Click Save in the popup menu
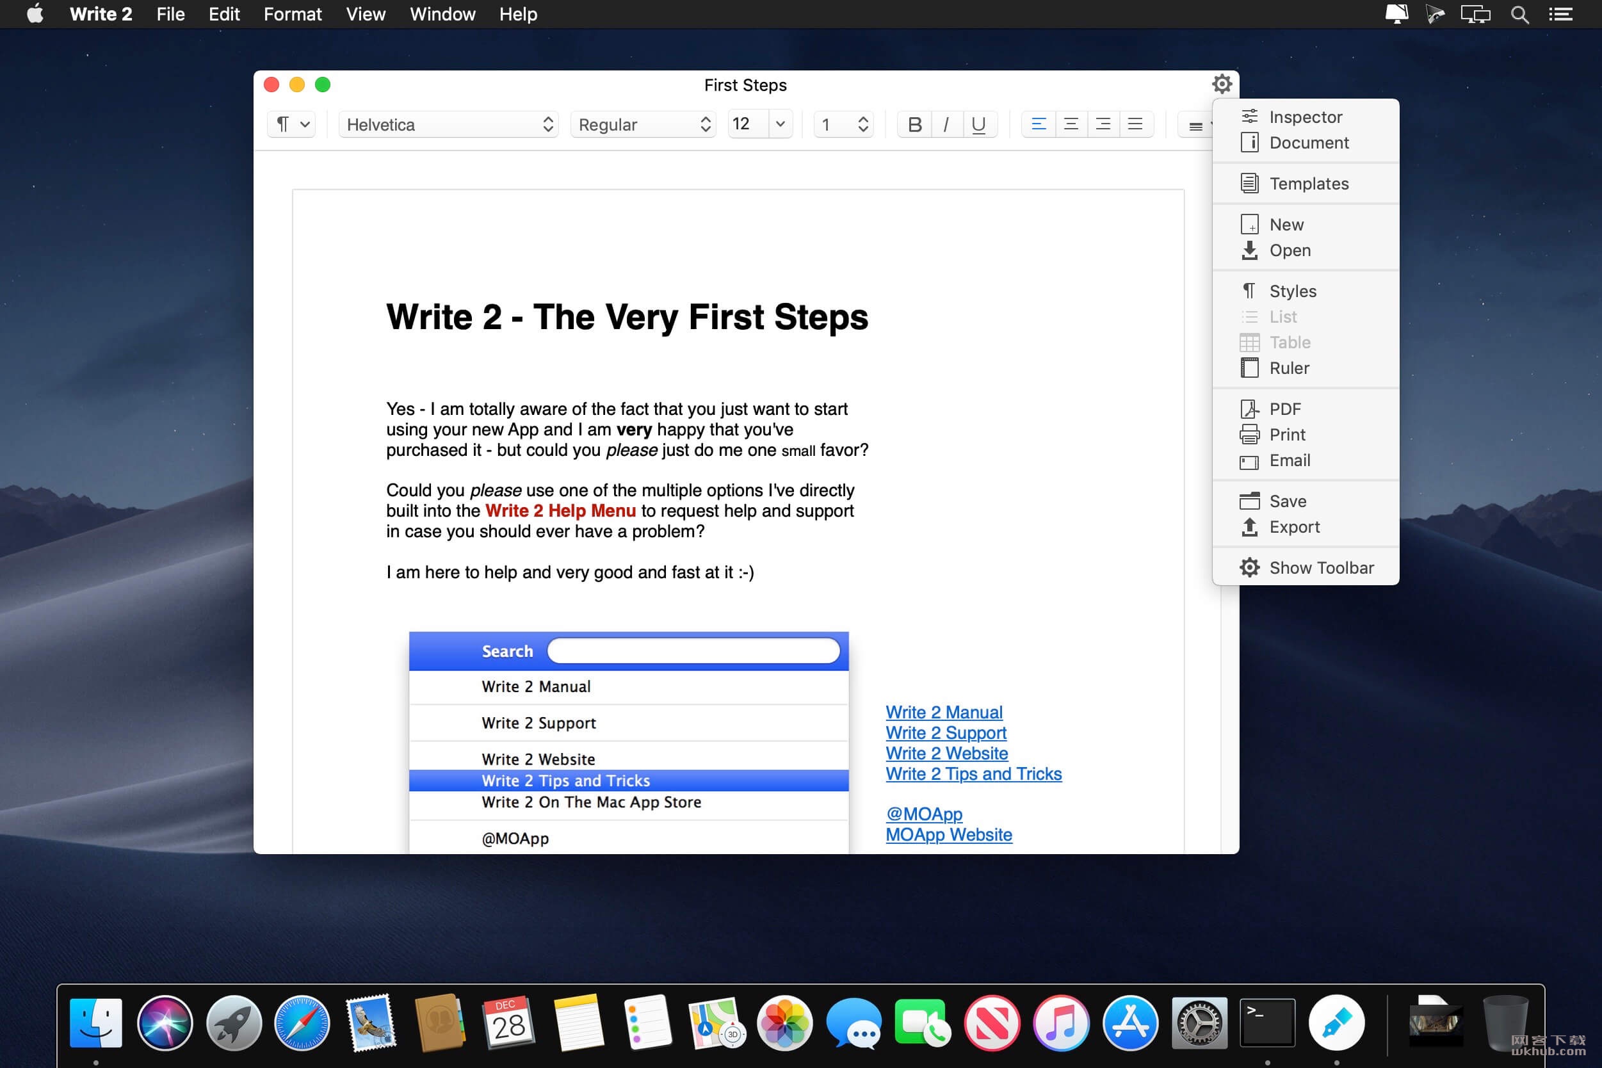Image resolution: width=1602 pixels, height=1068 pixels. click(1305, 502)
